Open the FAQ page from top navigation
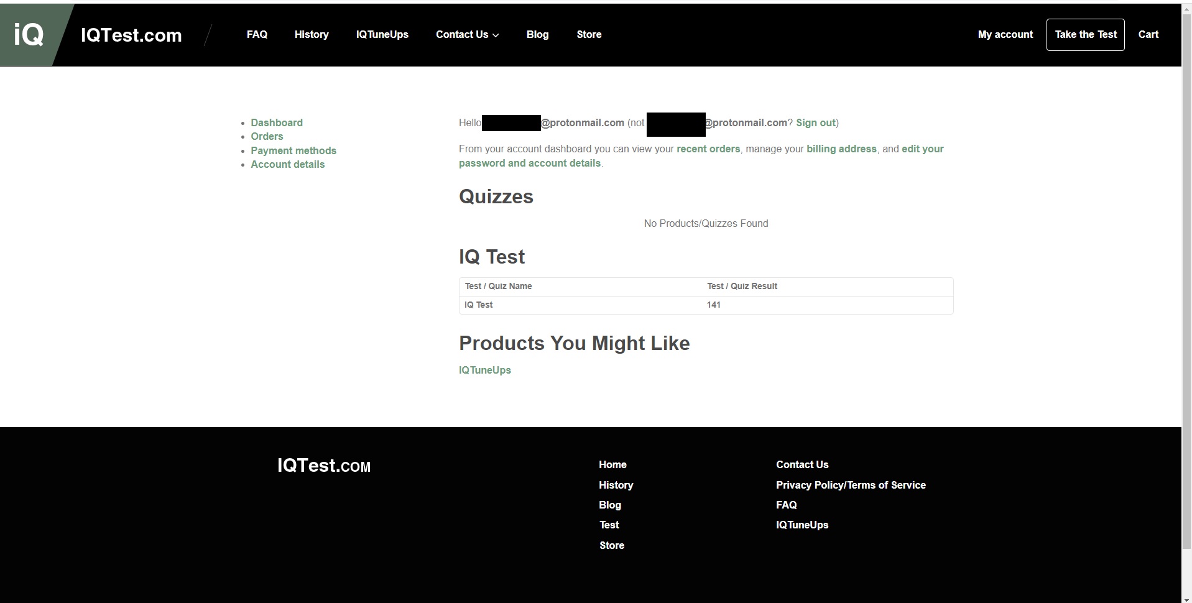Viewport: 1192px width, 603px height. (x=257, y=35)
